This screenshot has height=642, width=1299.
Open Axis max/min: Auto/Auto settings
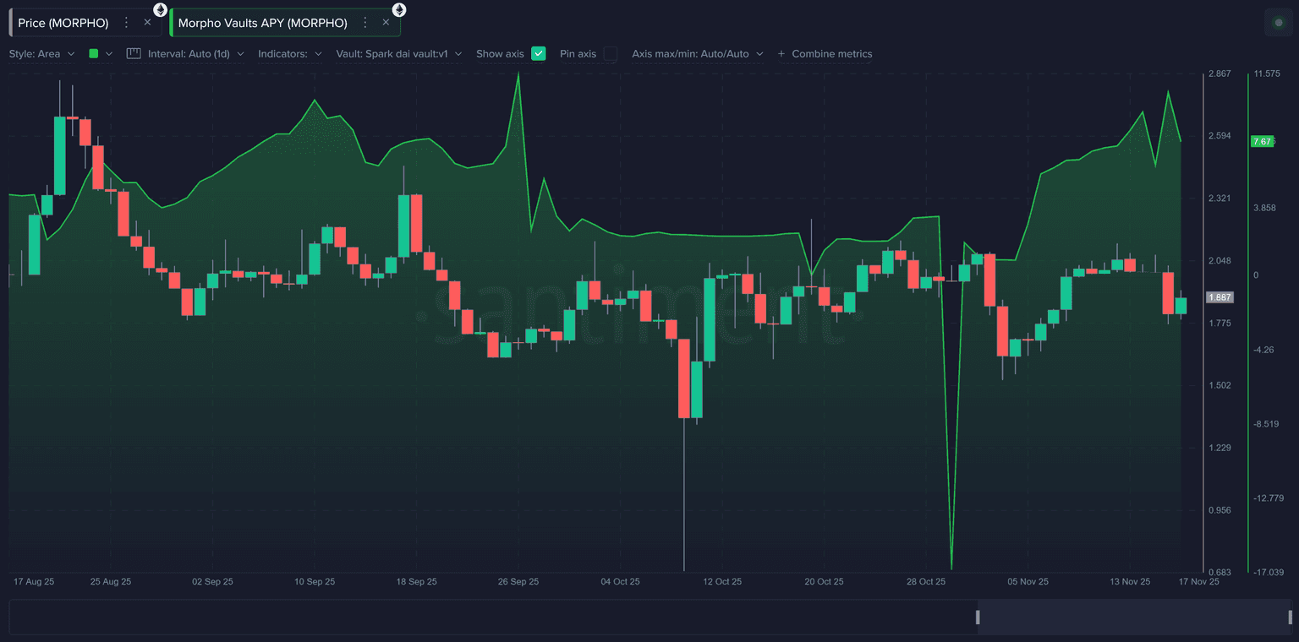pyautogui.click(x=697, y=53)
